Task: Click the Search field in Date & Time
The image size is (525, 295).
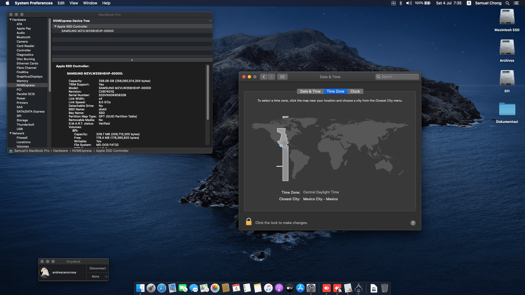Action: click(397, 77)
